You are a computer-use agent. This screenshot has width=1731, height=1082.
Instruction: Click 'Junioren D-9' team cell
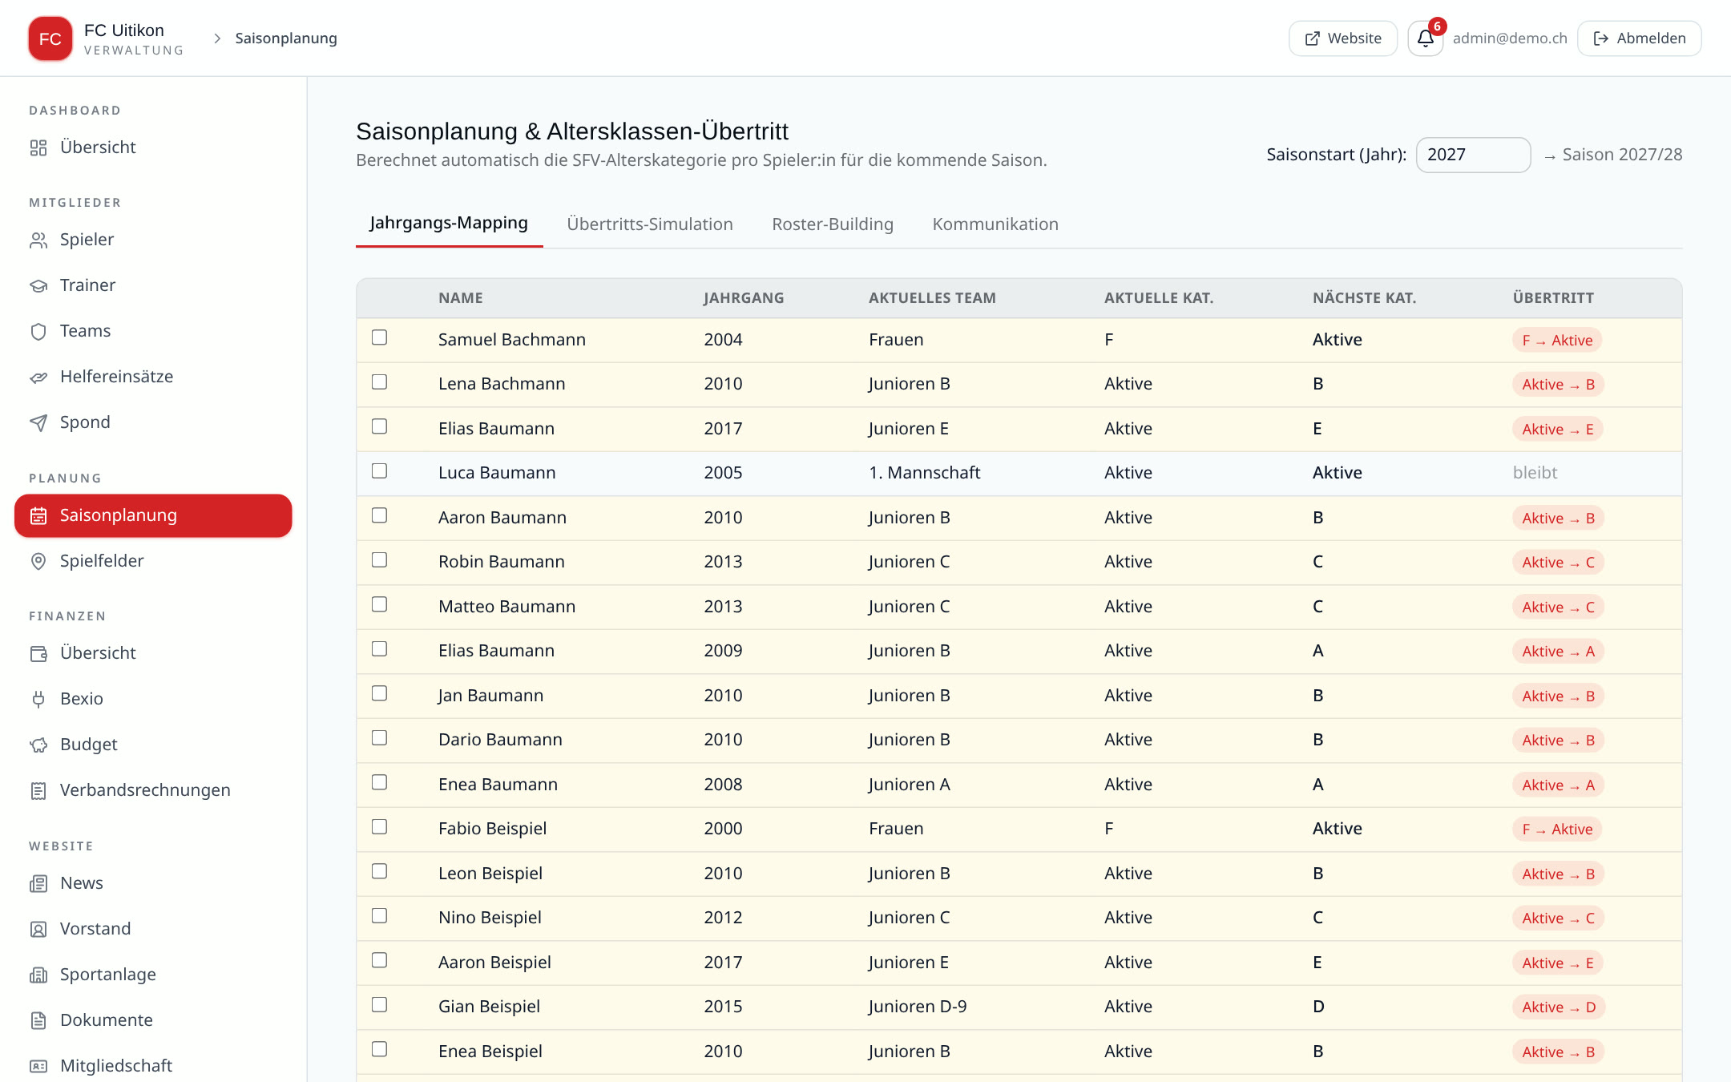(918, 1007)
